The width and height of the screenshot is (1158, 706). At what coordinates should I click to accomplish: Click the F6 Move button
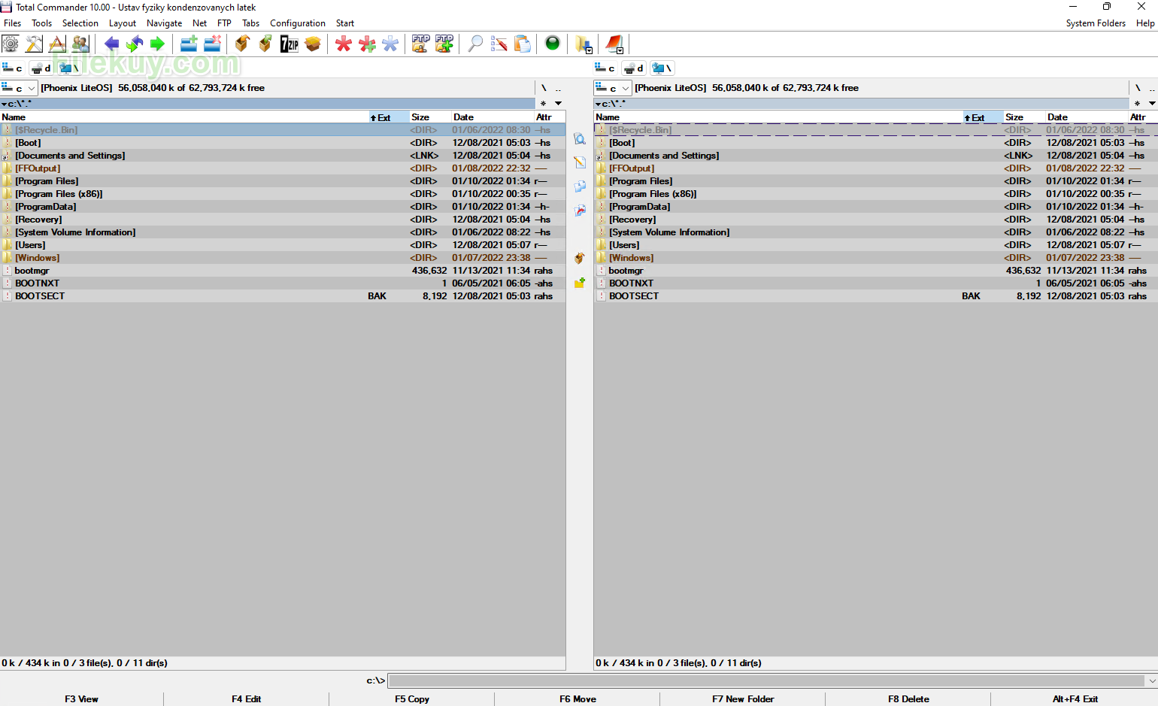click(x=577, y=698)
